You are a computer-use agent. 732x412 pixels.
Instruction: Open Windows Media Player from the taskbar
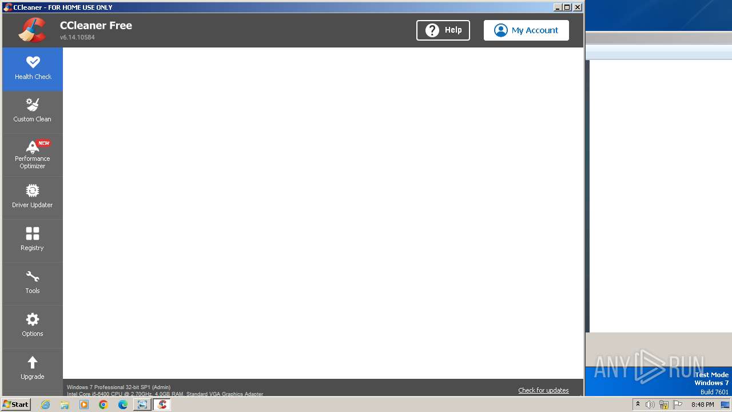[84, 405]
